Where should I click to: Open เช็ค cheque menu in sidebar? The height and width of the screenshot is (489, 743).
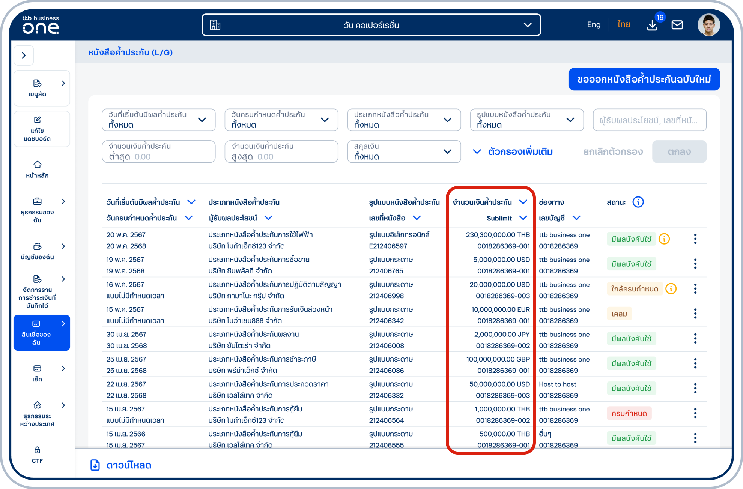37,373
